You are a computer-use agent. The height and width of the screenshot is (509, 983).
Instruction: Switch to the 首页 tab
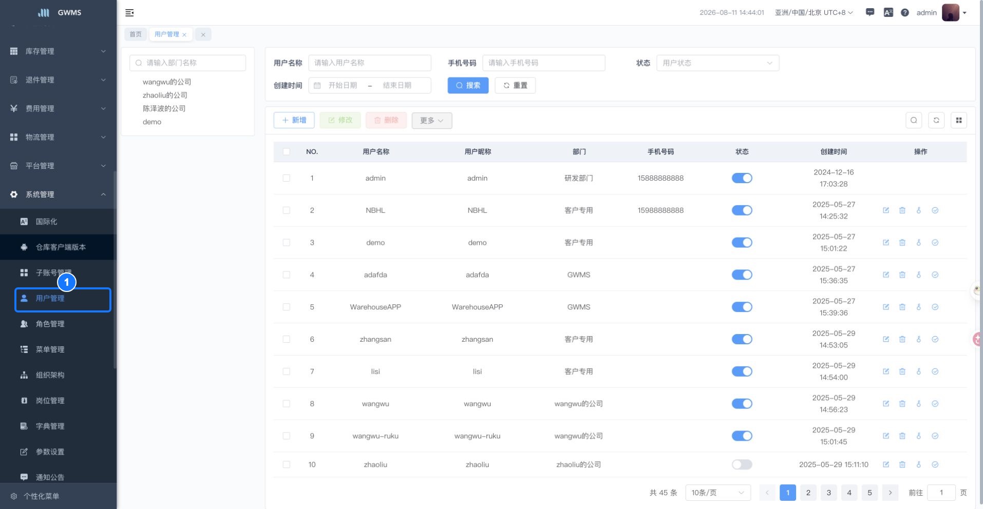(x=136, y=34)
